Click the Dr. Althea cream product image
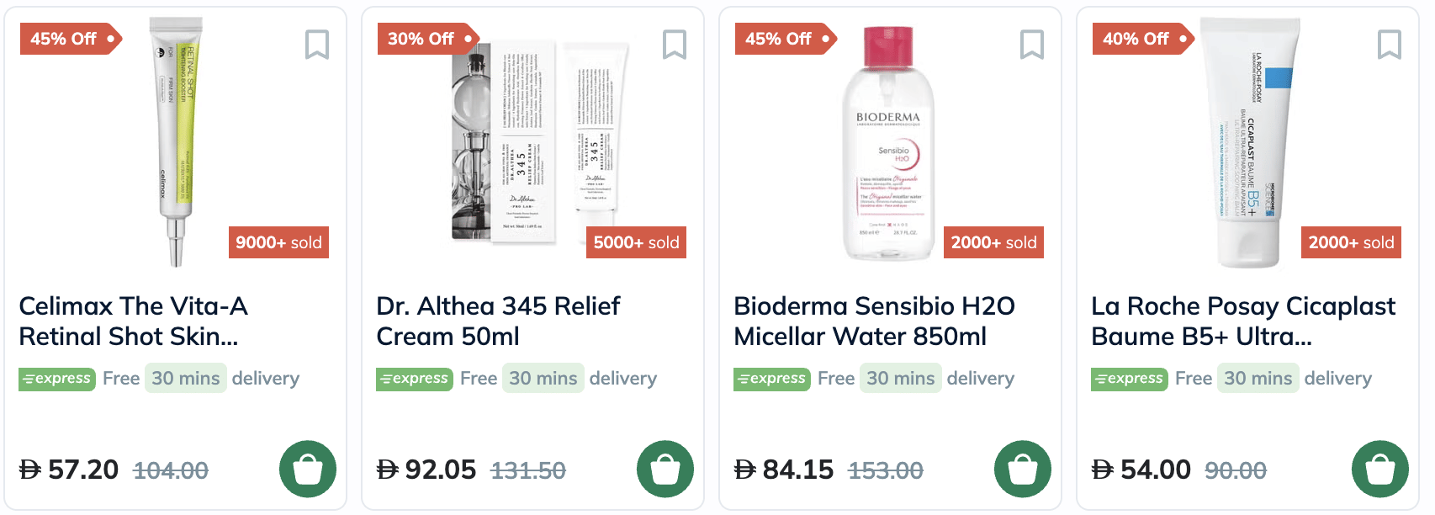 click(x=538, y=141)
